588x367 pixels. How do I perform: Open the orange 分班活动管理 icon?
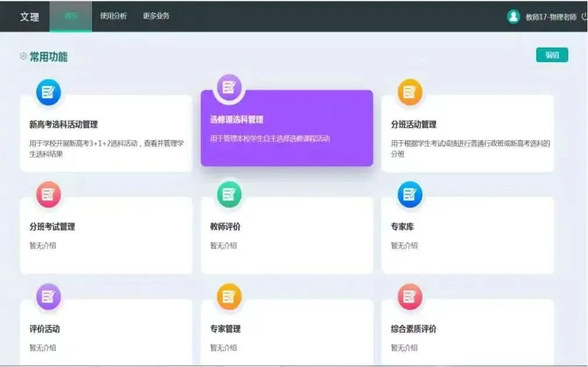[410, 91]
